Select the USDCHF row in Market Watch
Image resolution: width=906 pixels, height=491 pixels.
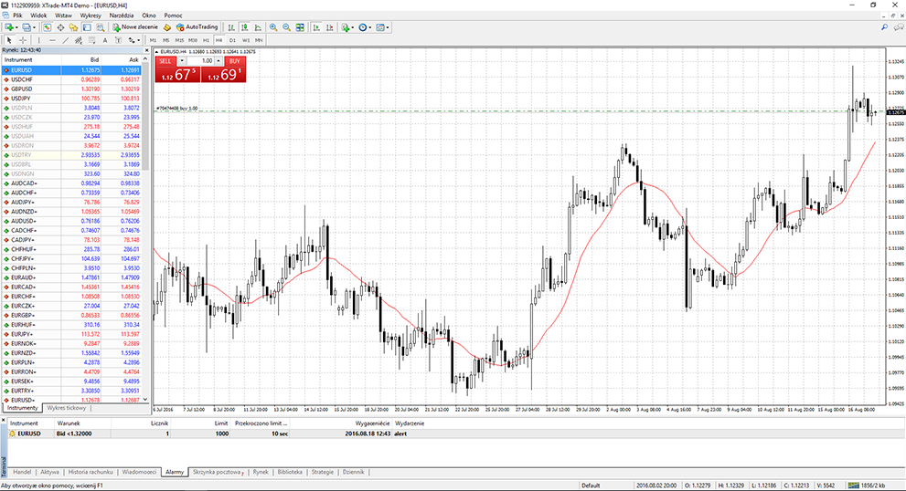[72, 79]
